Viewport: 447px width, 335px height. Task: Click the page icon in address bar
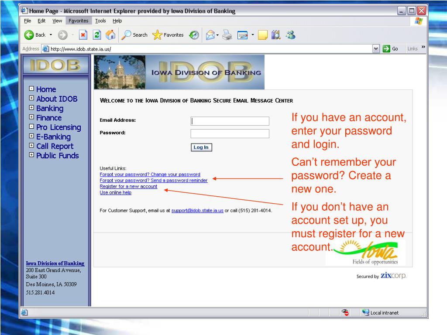45,49
